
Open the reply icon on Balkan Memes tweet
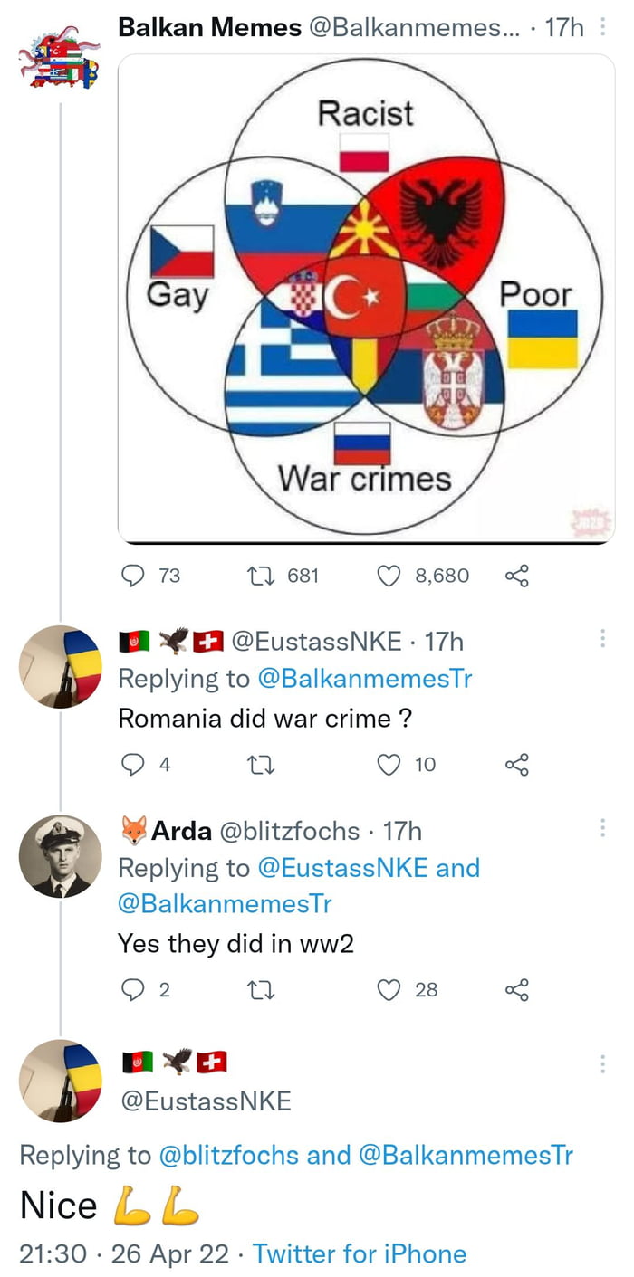(x=135, y=575)
